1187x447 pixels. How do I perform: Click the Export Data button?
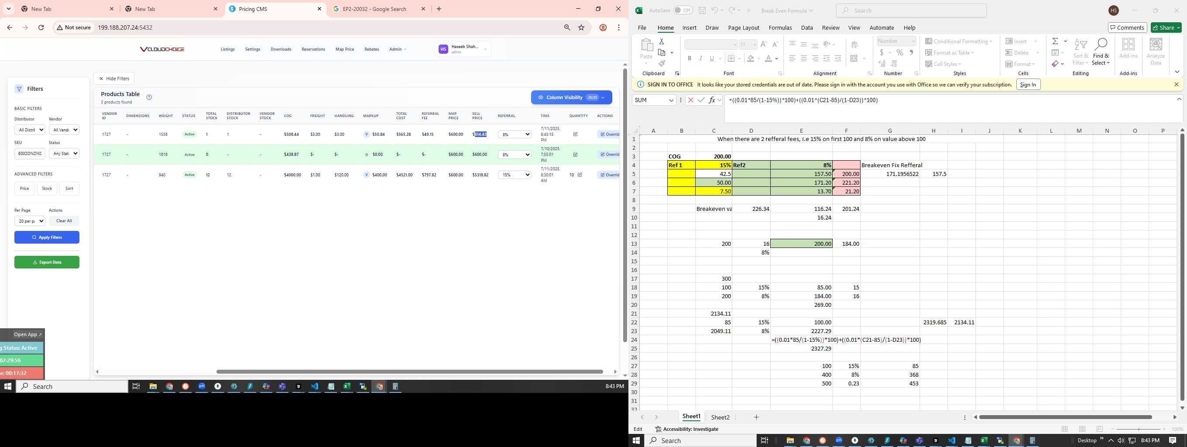47,262
